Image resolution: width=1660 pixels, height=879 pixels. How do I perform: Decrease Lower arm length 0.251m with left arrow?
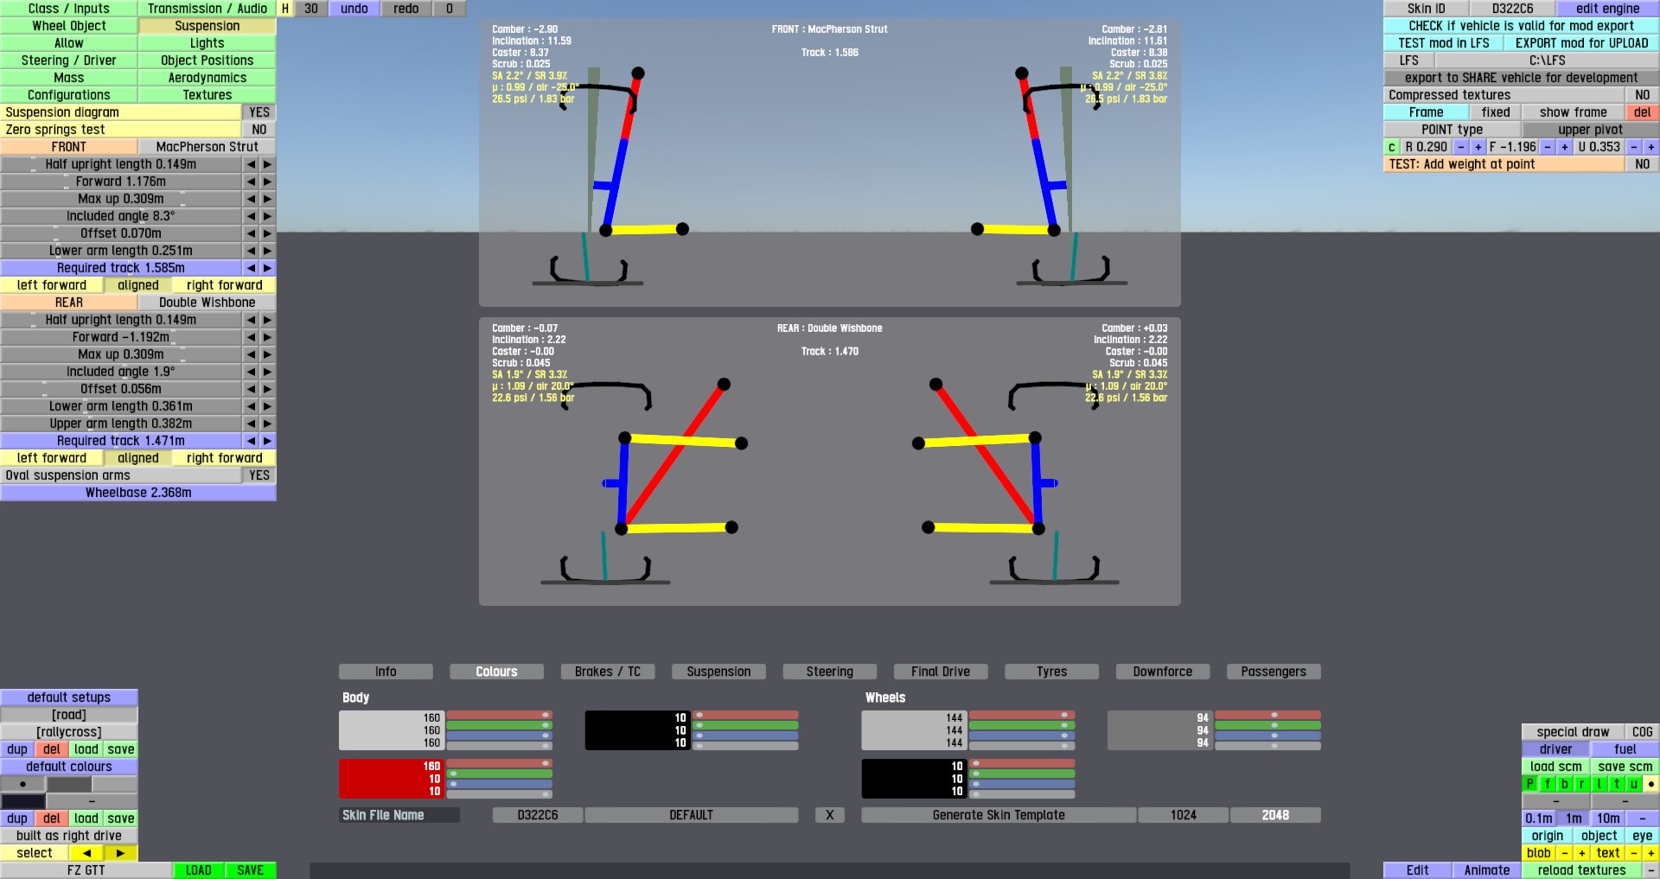(x=251, y=251)
